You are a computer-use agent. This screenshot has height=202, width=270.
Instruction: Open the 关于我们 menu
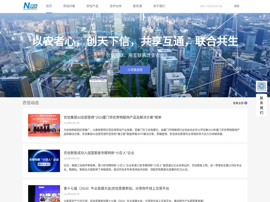(159, 6)
